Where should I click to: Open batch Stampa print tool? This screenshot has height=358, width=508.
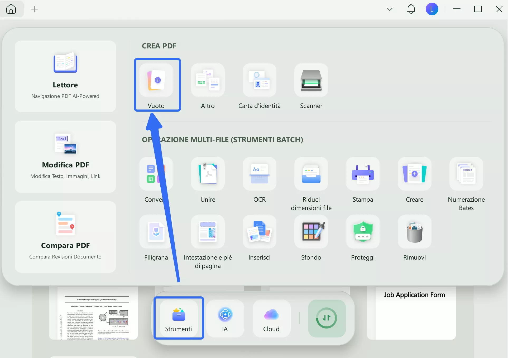tap(363, 174)
